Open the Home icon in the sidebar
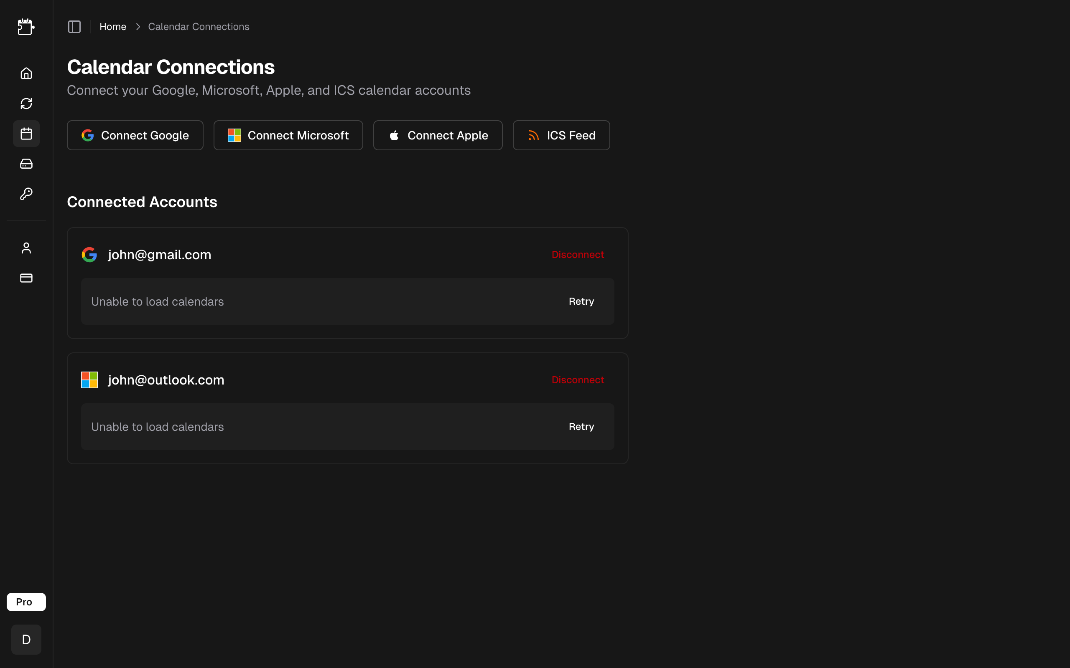The image size is (1070, 668). tap(26, 73)
